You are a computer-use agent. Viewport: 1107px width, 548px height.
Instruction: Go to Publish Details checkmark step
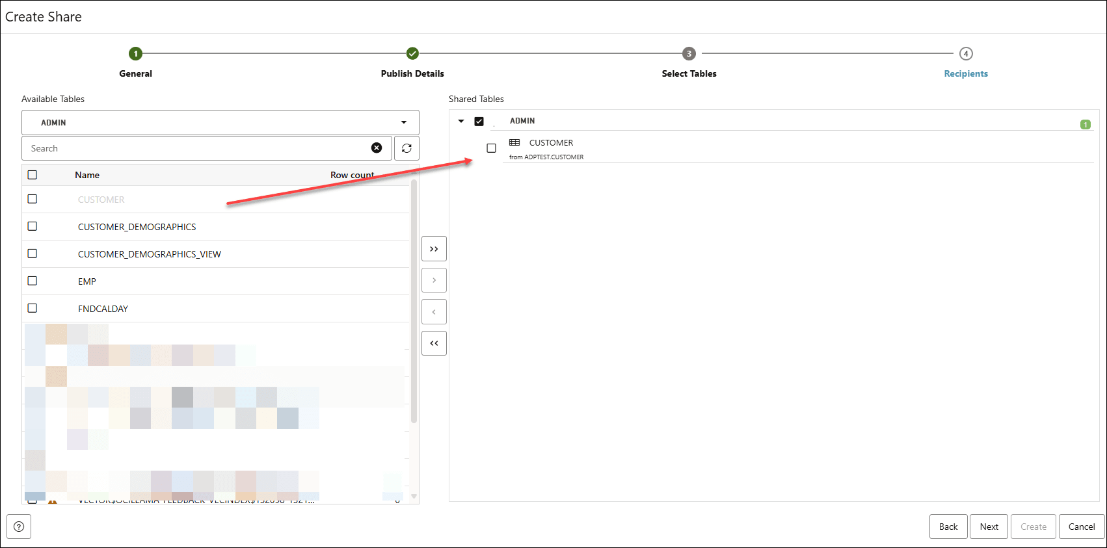coord(412,53)
